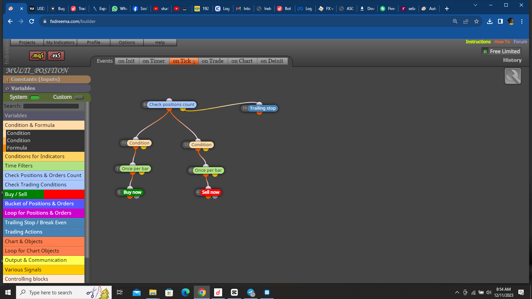Open Mail app from taskbar

pos(137,292)
